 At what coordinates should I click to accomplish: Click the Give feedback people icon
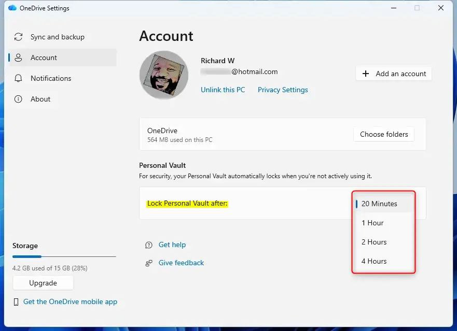[149, 263]
